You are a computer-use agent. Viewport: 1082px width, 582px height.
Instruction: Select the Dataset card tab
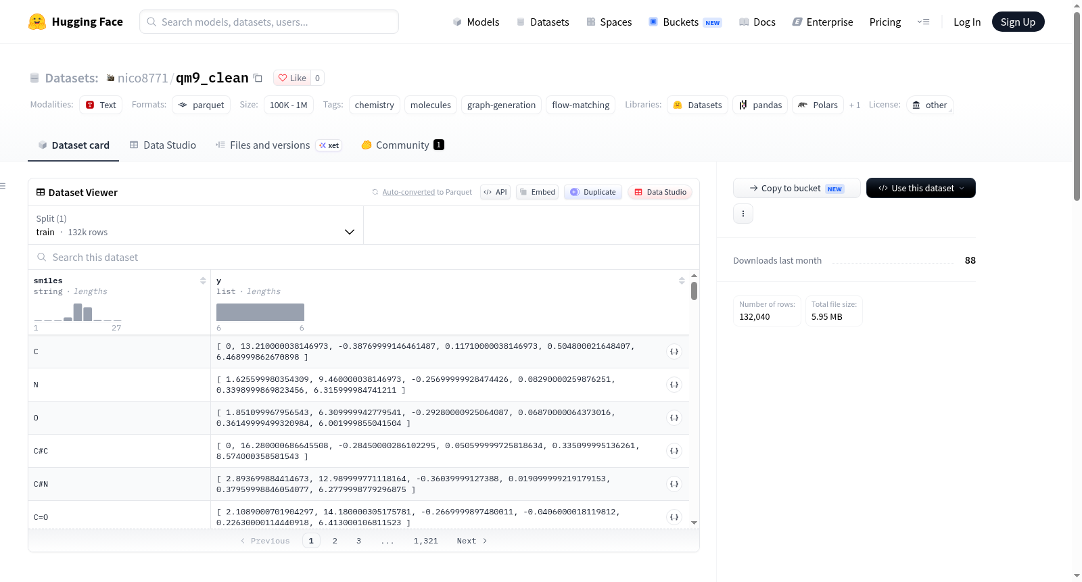(74, 145)
